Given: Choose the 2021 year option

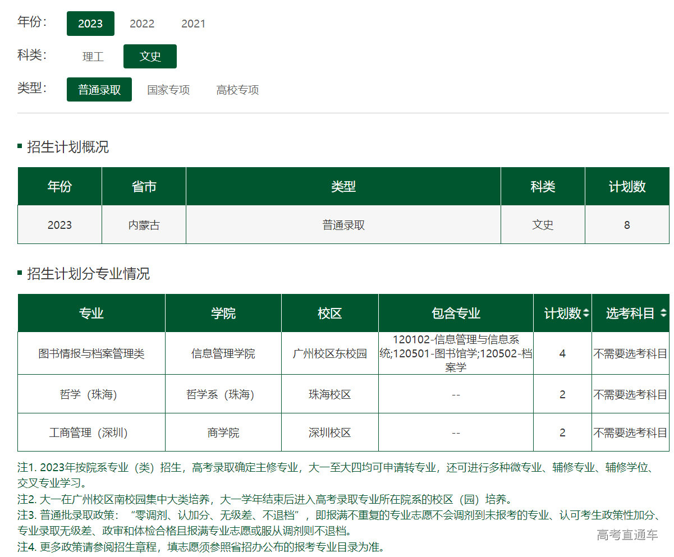Looking at the screenshot, I should pyautogui.click(x=193, y=24).
